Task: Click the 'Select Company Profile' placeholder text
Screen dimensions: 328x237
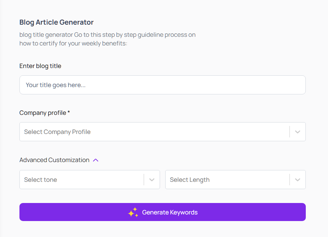Action: point(57,132)
